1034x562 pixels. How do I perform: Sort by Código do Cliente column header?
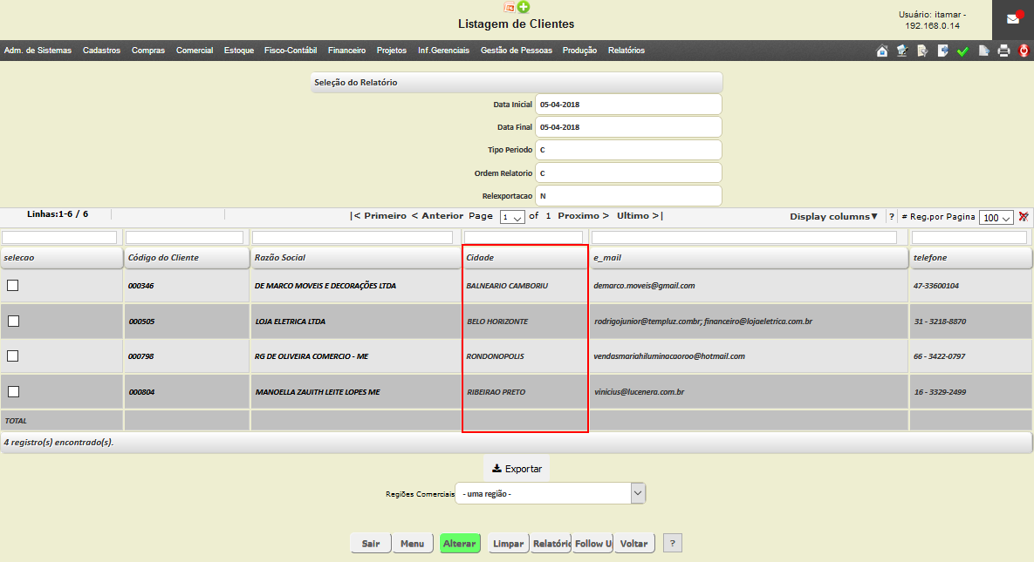187,258
